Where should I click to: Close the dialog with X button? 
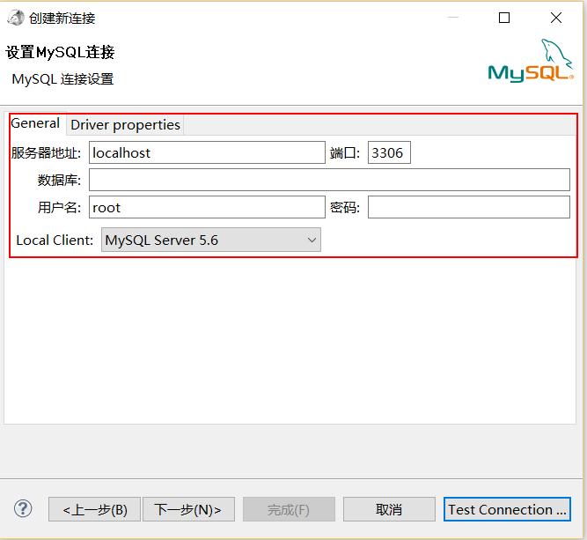click(556, 18)
